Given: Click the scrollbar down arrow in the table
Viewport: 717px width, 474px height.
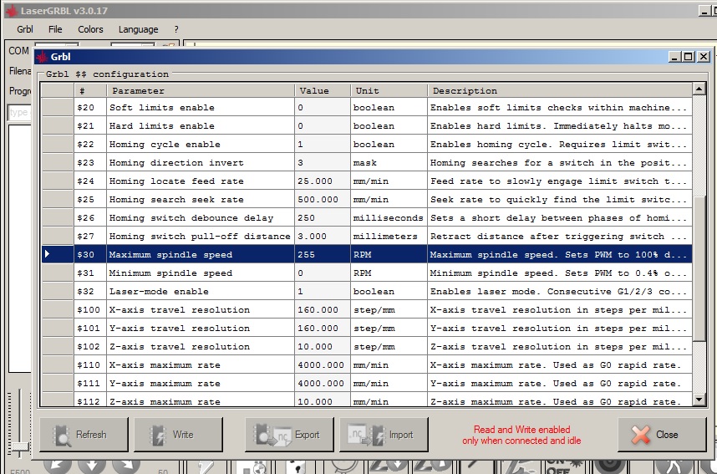Looking at the screenshot, I should [x=699, y=400].
